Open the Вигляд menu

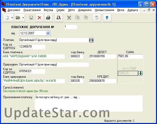click(48, 10)
